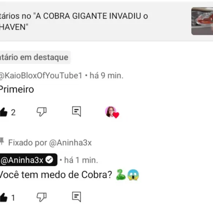Dislike the "Primeiro" comment
Viewport: 213px width, 213px height.
click(41, 112)
